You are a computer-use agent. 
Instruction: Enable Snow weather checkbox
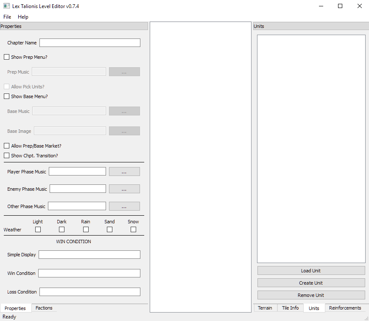pyautogui.click(x=133, y=229)
